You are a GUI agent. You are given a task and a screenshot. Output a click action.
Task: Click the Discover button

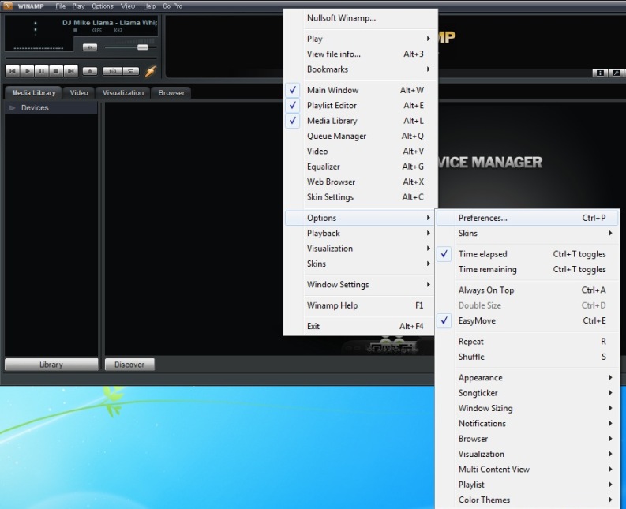coord(129,365)
